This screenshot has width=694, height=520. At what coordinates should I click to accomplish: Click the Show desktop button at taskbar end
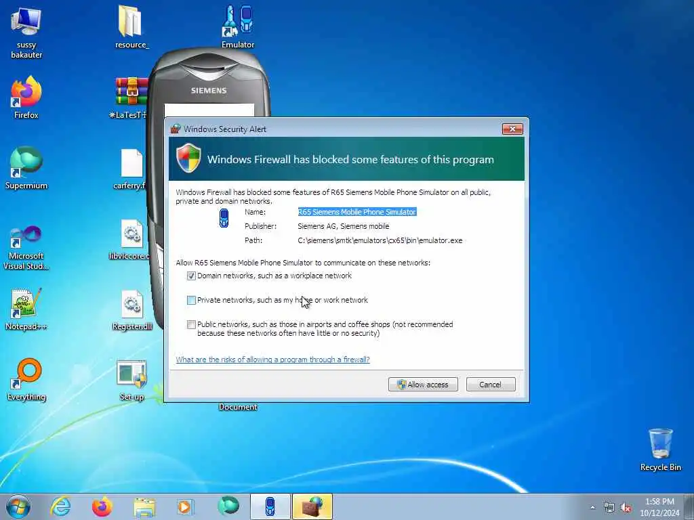tap(689, 506)
